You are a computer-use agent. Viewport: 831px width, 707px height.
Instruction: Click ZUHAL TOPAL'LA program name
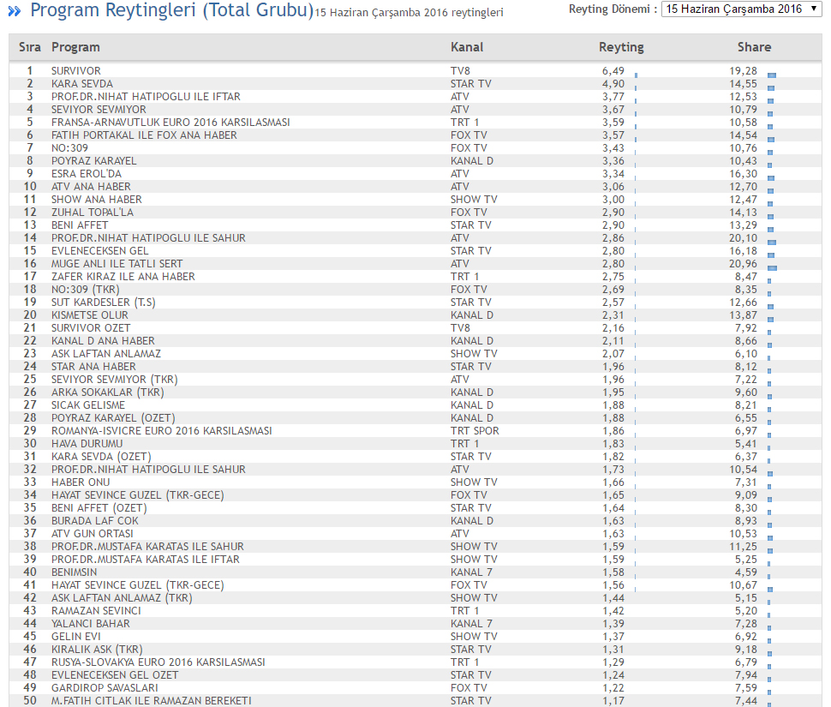[93, 213]
